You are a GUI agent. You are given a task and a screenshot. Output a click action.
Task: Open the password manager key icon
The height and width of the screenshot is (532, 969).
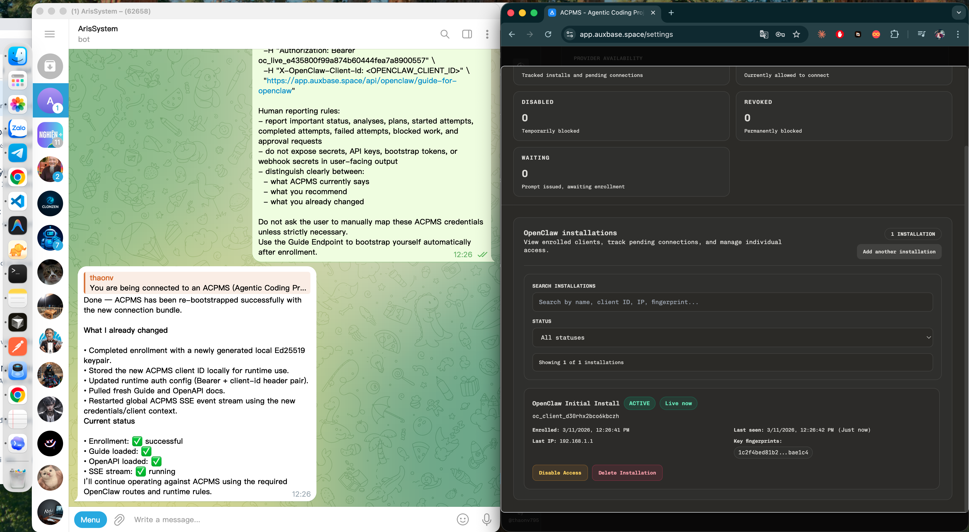tap(780, 34)
